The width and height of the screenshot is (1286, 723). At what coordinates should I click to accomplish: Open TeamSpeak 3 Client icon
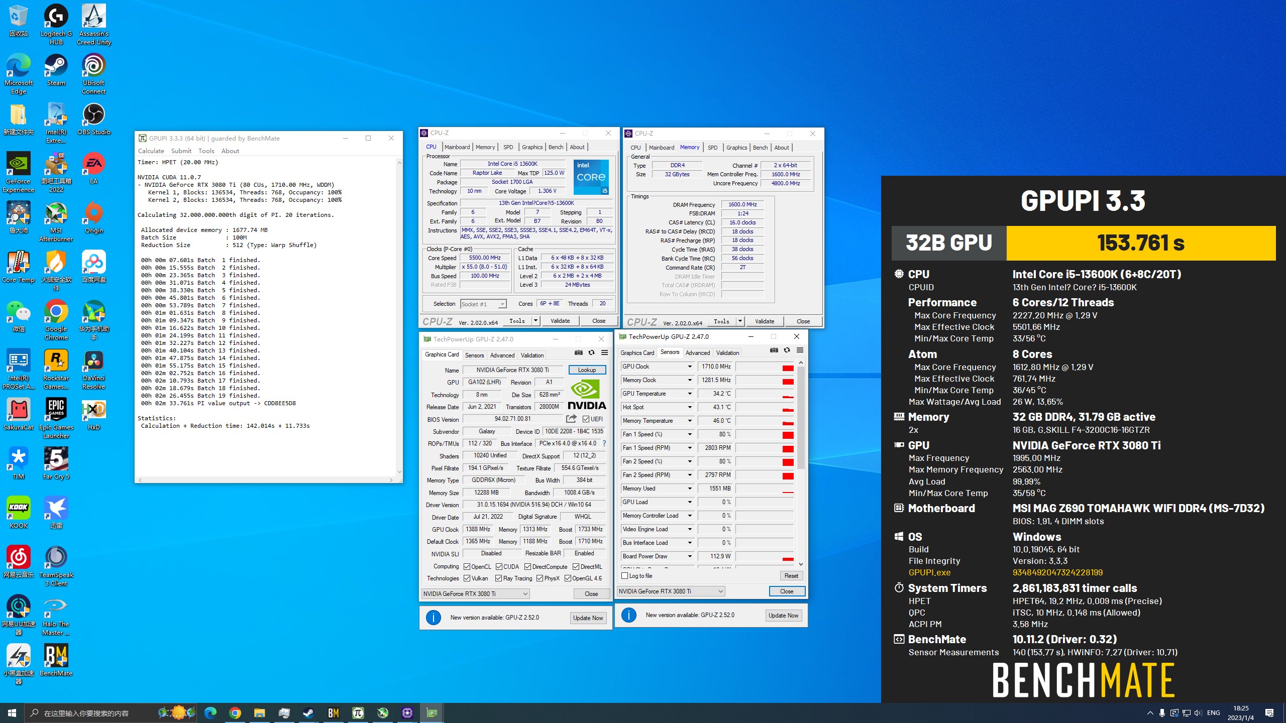[56, 566]
